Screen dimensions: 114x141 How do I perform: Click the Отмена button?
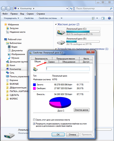coord(72,135)
